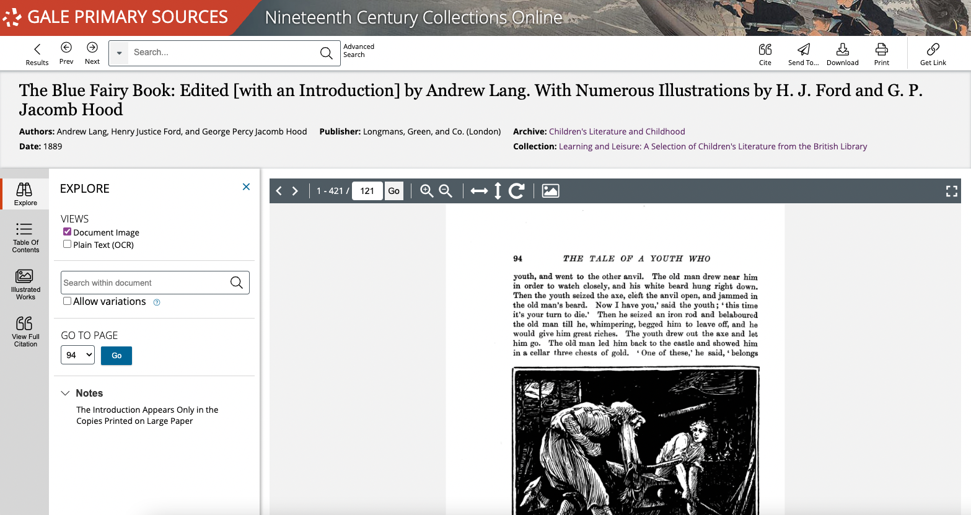Collapse the Notes section

tap(65, 393)
